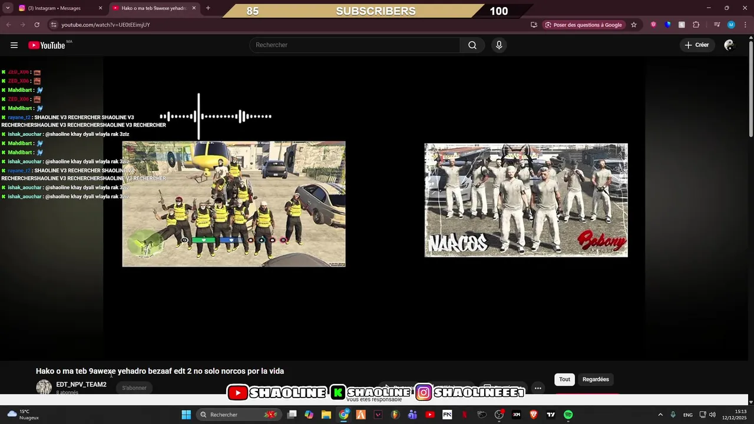Click the ENG language indicator
Screen dimensions: 754x424
[x=688, y=415]
